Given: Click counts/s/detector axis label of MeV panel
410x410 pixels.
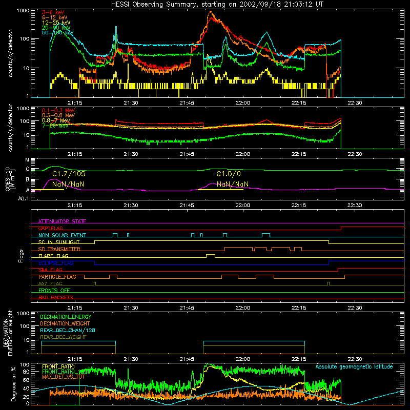Looking at the screenshot, I should tap(10, 128).
